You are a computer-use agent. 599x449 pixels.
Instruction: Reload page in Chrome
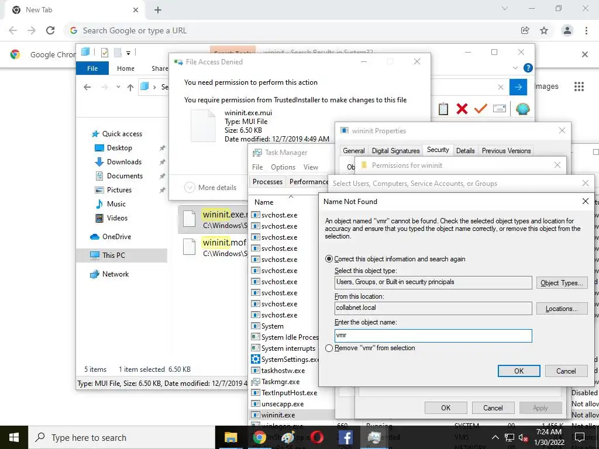pyautogui.click(x=50, y=30)
